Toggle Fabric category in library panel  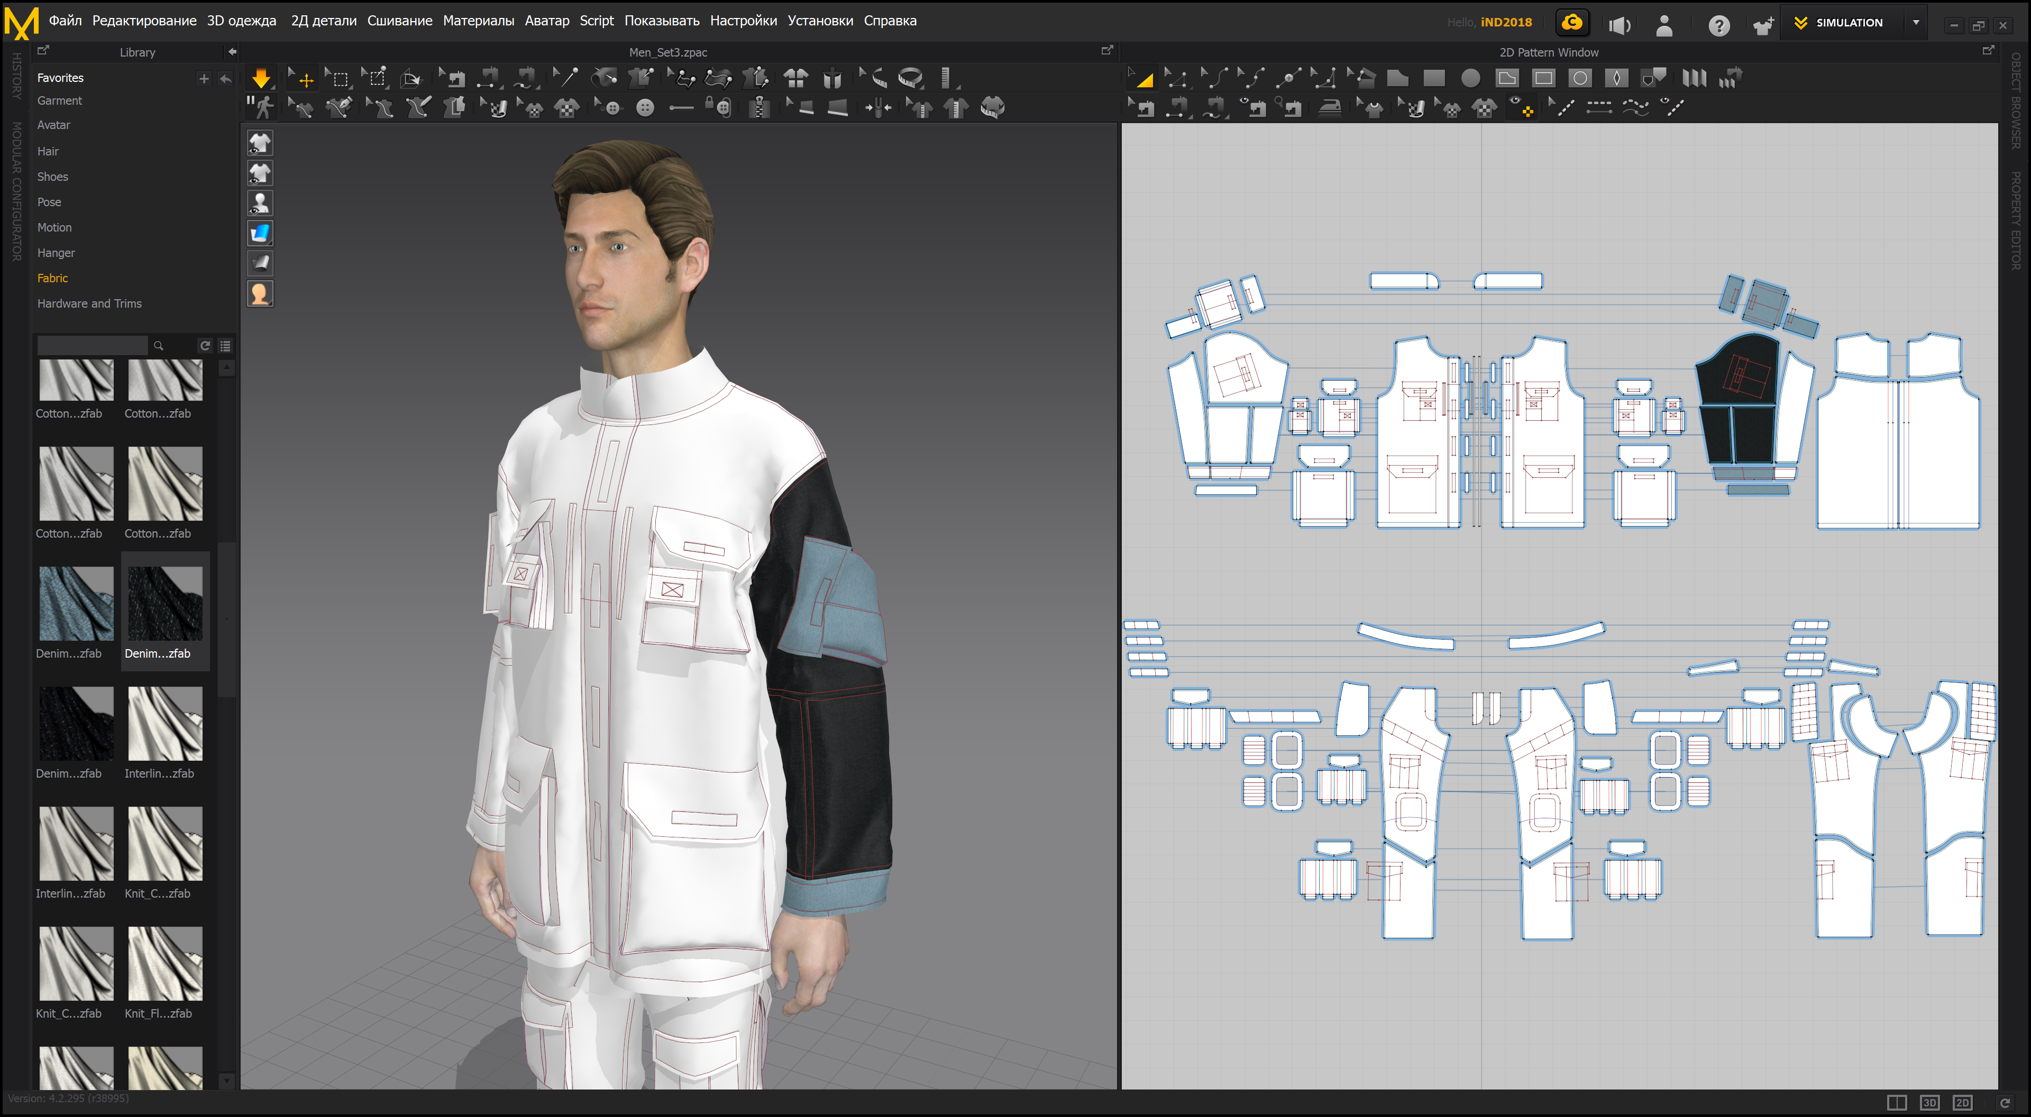[x=52, y=278]
